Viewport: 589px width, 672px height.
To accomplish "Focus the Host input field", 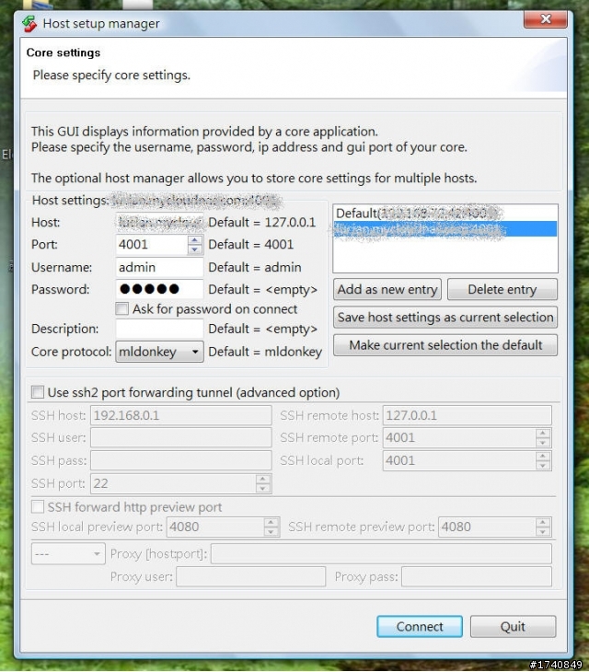I will [x=159, y=223].
